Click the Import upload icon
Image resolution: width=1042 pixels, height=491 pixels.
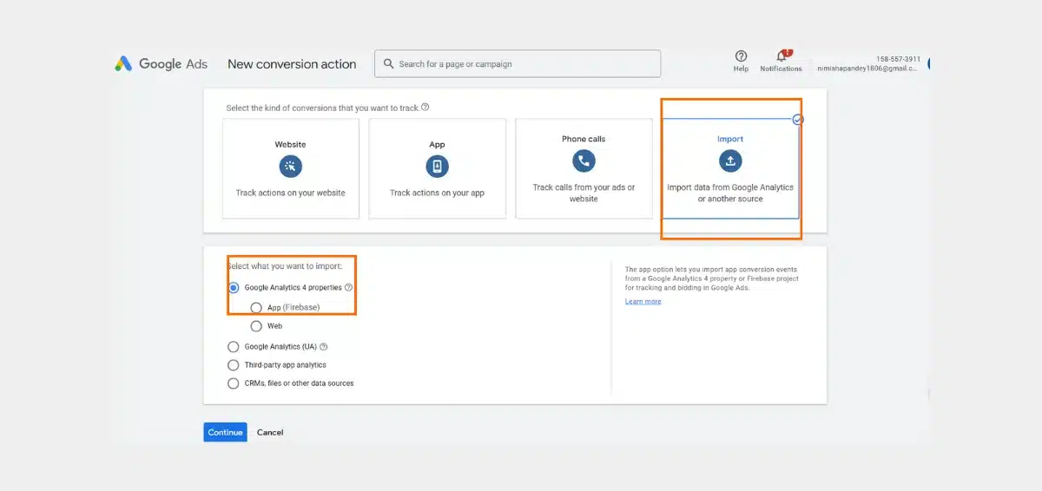click(x=730, y=160)
